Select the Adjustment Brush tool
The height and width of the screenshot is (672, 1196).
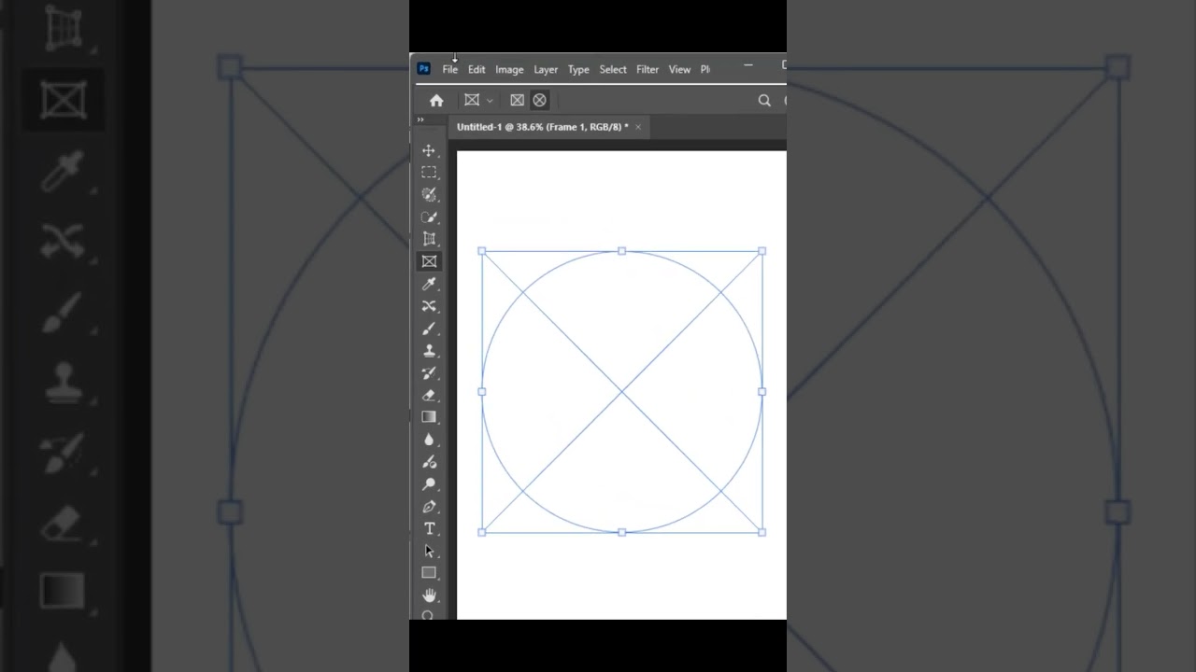[429, 462]
